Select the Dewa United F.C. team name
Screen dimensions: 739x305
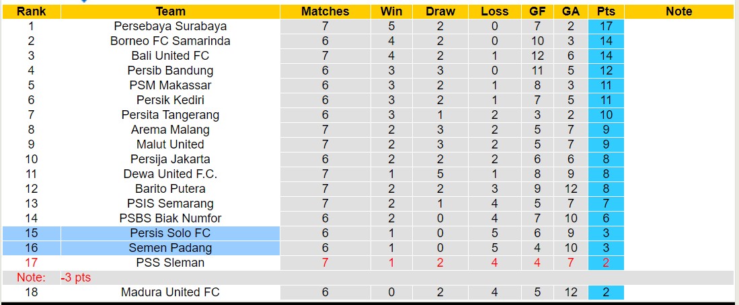point(170,174)
